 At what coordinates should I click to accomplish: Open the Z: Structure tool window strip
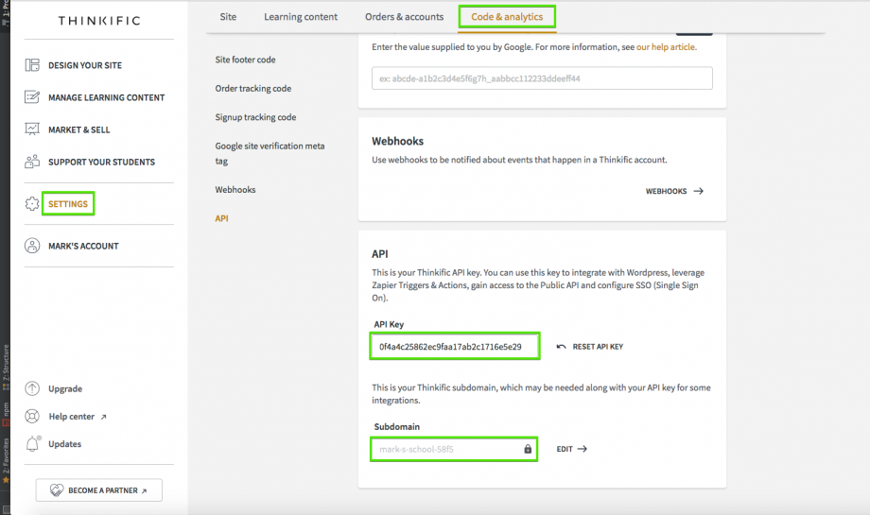point(6,367)
